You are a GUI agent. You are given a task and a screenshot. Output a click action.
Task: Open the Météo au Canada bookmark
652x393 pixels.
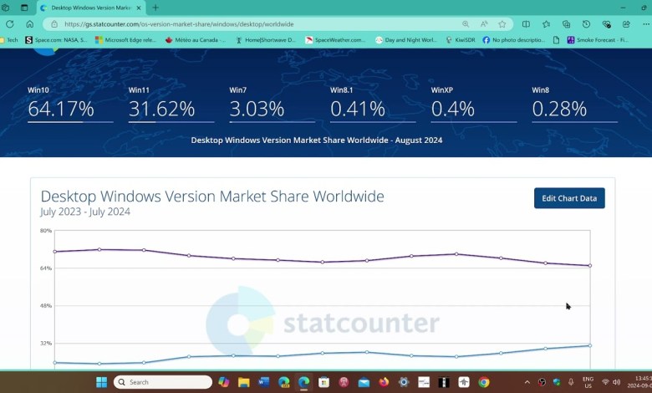[196, 40]
